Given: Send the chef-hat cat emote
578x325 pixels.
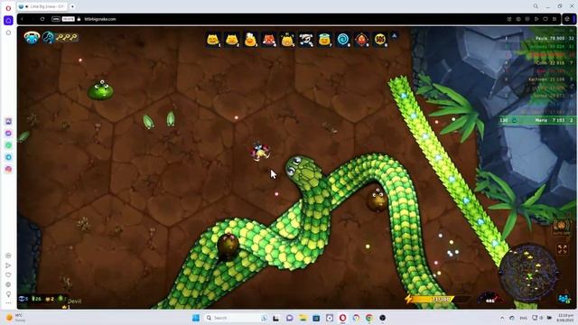Looking at the screenshot, I should pos(250,40).
